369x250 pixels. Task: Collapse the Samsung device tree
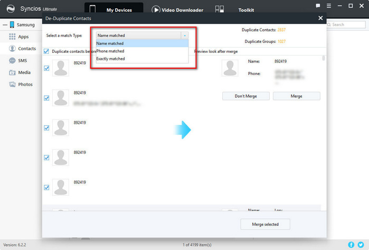(x=5, y=24)
